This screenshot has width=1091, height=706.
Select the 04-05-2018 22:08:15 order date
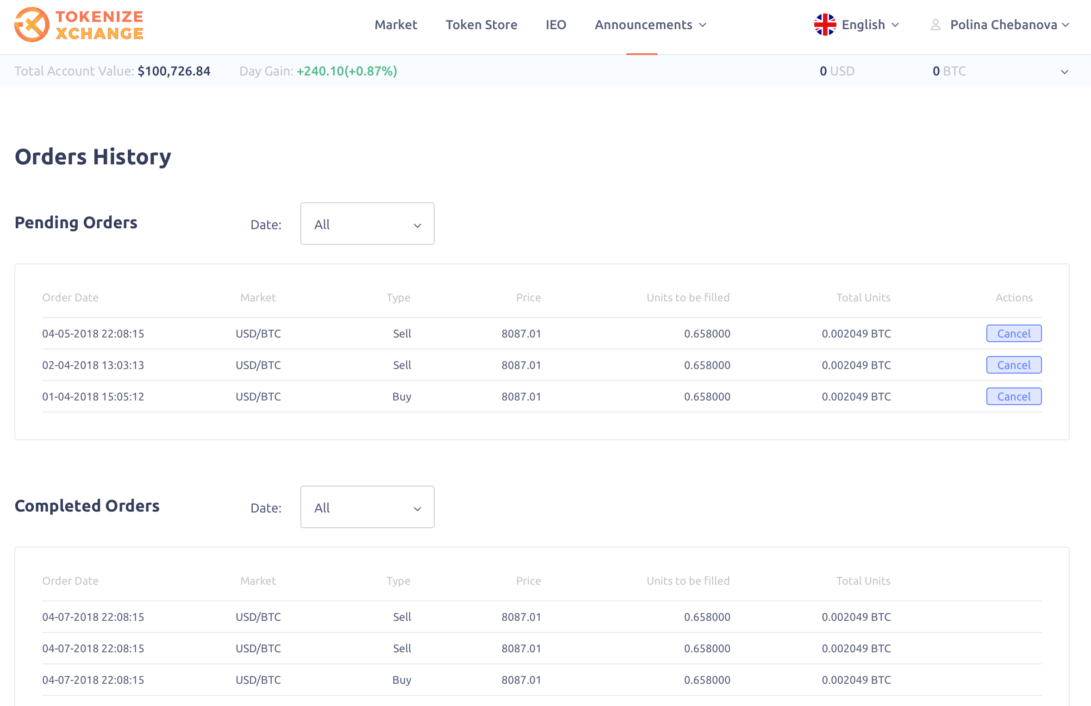[x=93, y=333]
